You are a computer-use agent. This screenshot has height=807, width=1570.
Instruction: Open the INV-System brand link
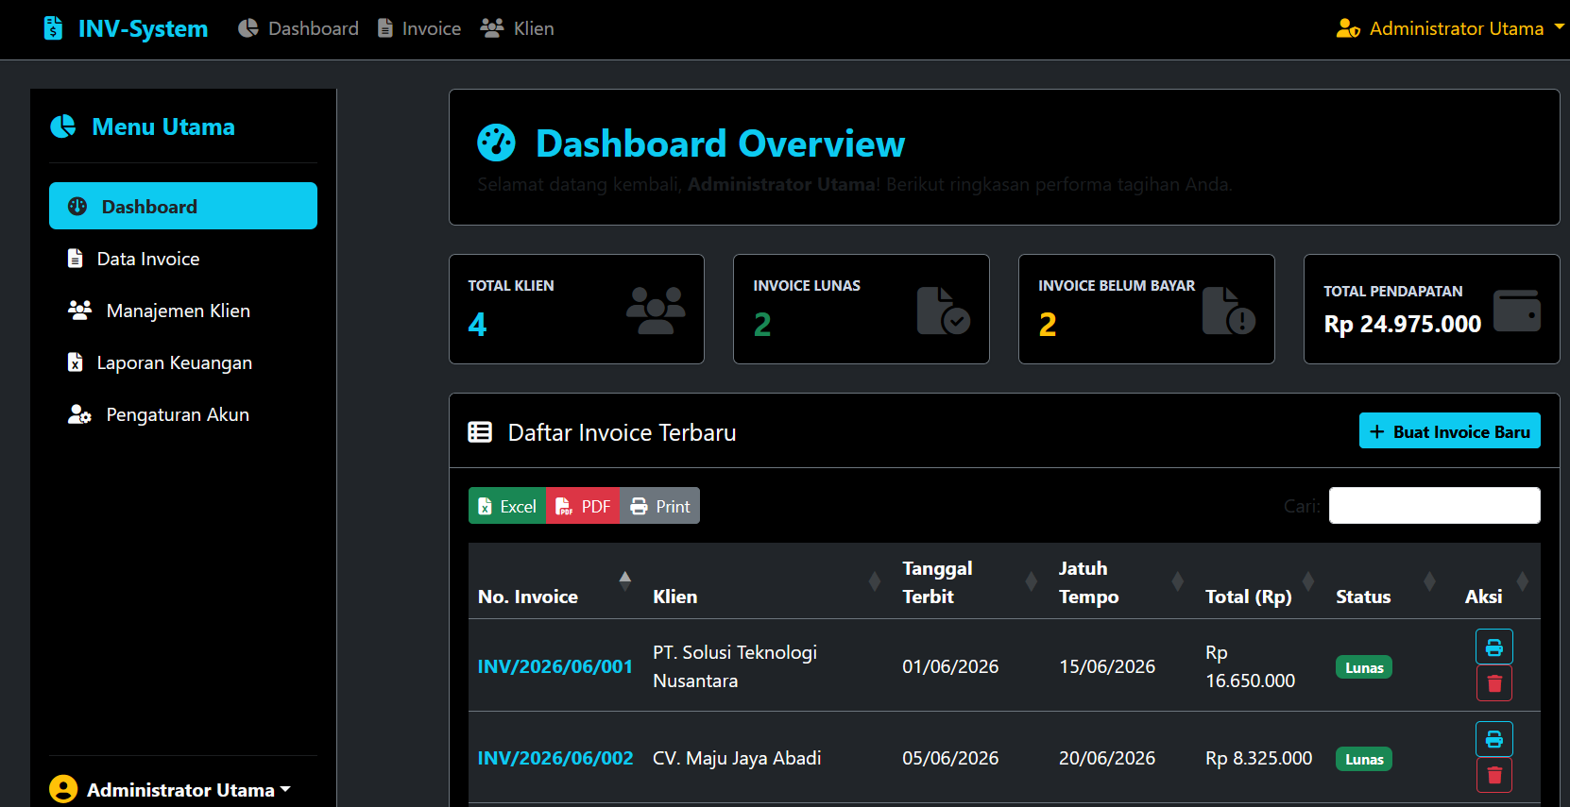tap(126, 28)
